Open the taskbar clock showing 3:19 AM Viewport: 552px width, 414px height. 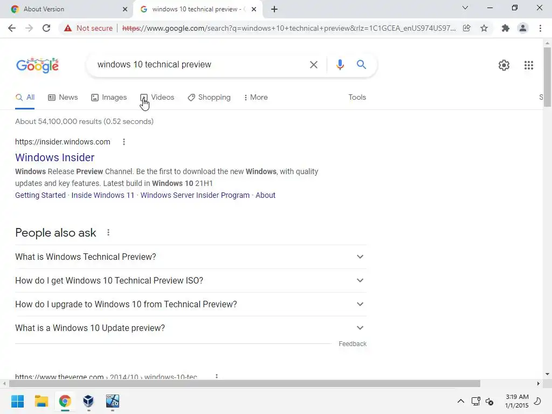517,401
